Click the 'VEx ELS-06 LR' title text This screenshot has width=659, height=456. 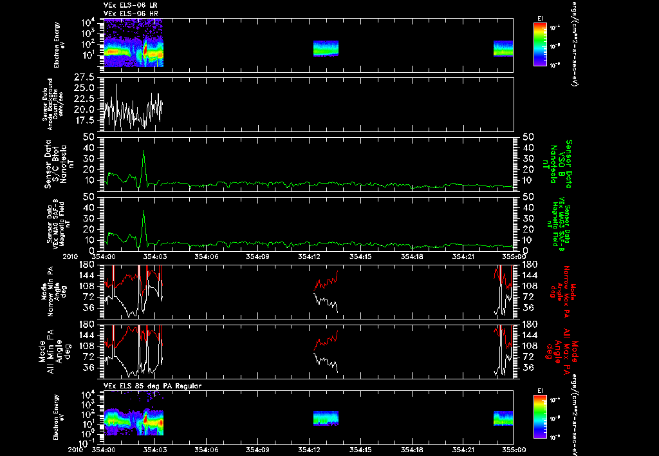[x=131, y=5]
